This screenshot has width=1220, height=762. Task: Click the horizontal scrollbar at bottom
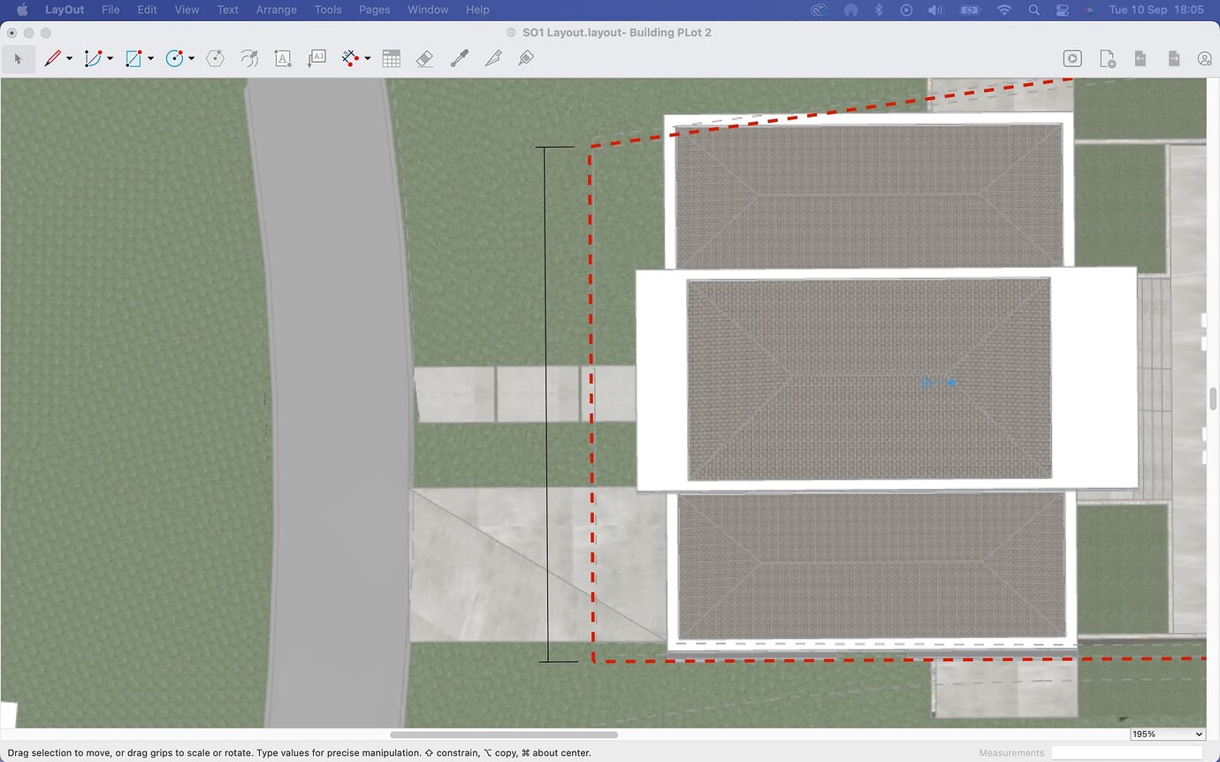point(504,734)
